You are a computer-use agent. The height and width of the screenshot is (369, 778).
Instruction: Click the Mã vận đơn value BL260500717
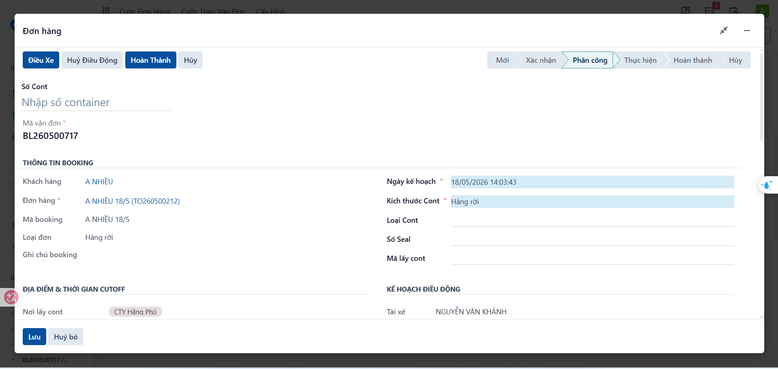coord(50,136)
